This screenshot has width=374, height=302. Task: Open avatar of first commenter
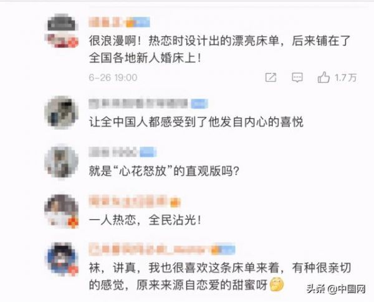pos(62,31)
